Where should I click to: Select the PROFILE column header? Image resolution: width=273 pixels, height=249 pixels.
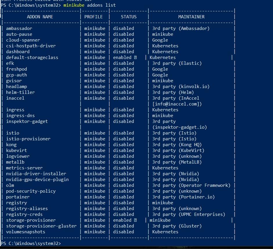[x=93, y=17]
